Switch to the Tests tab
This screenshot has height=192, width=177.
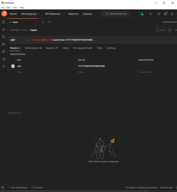pos(100,48)
